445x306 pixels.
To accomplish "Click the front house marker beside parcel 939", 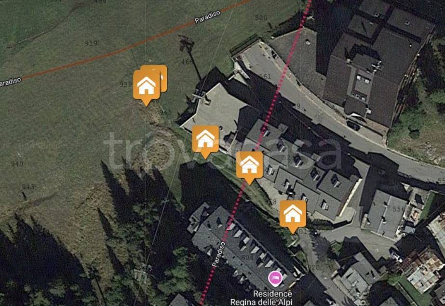I will tap(147, 87).
